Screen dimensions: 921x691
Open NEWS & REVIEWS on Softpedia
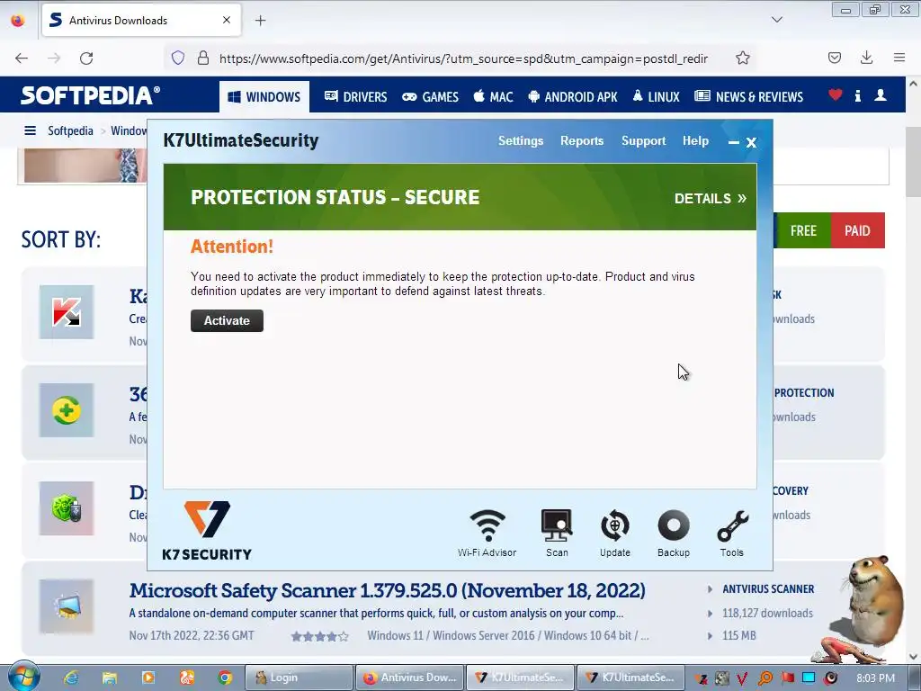[748, 97]
